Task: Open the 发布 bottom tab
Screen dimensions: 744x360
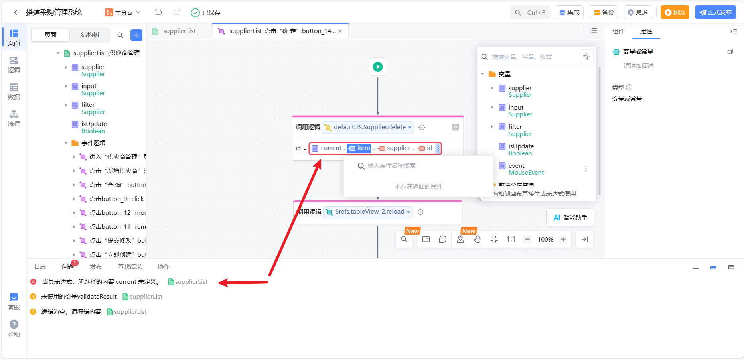Action: (96, 267)
